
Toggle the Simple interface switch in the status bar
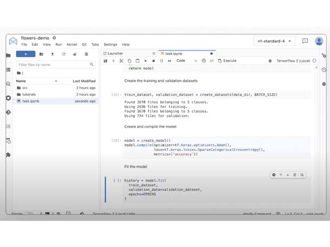(28, 214)
